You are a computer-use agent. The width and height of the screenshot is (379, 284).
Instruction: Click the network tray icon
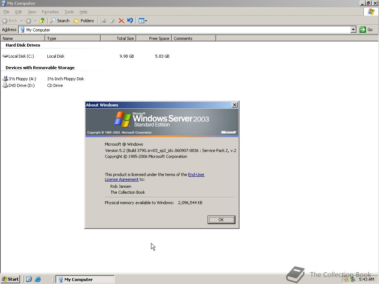tap(352, 280)
